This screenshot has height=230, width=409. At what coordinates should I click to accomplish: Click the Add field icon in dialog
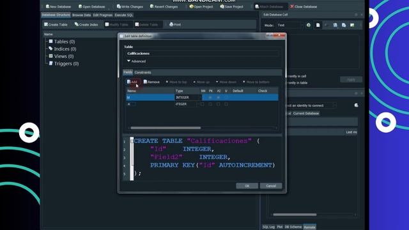pyautogui.click(x=128, y=82)
